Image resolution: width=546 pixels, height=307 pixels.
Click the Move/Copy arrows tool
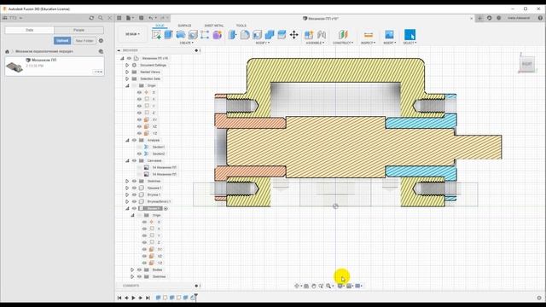(x=293, y=34)
